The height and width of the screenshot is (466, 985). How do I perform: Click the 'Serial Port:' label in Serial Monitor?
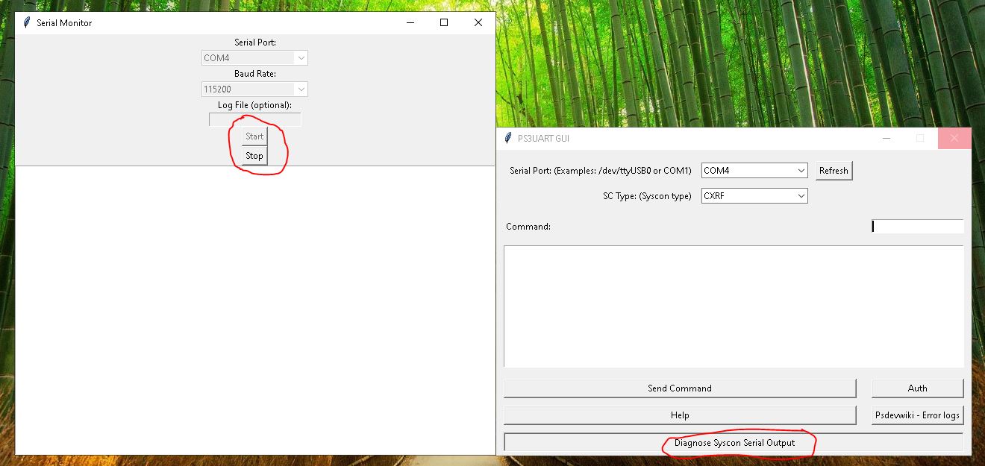pos(254,42)
